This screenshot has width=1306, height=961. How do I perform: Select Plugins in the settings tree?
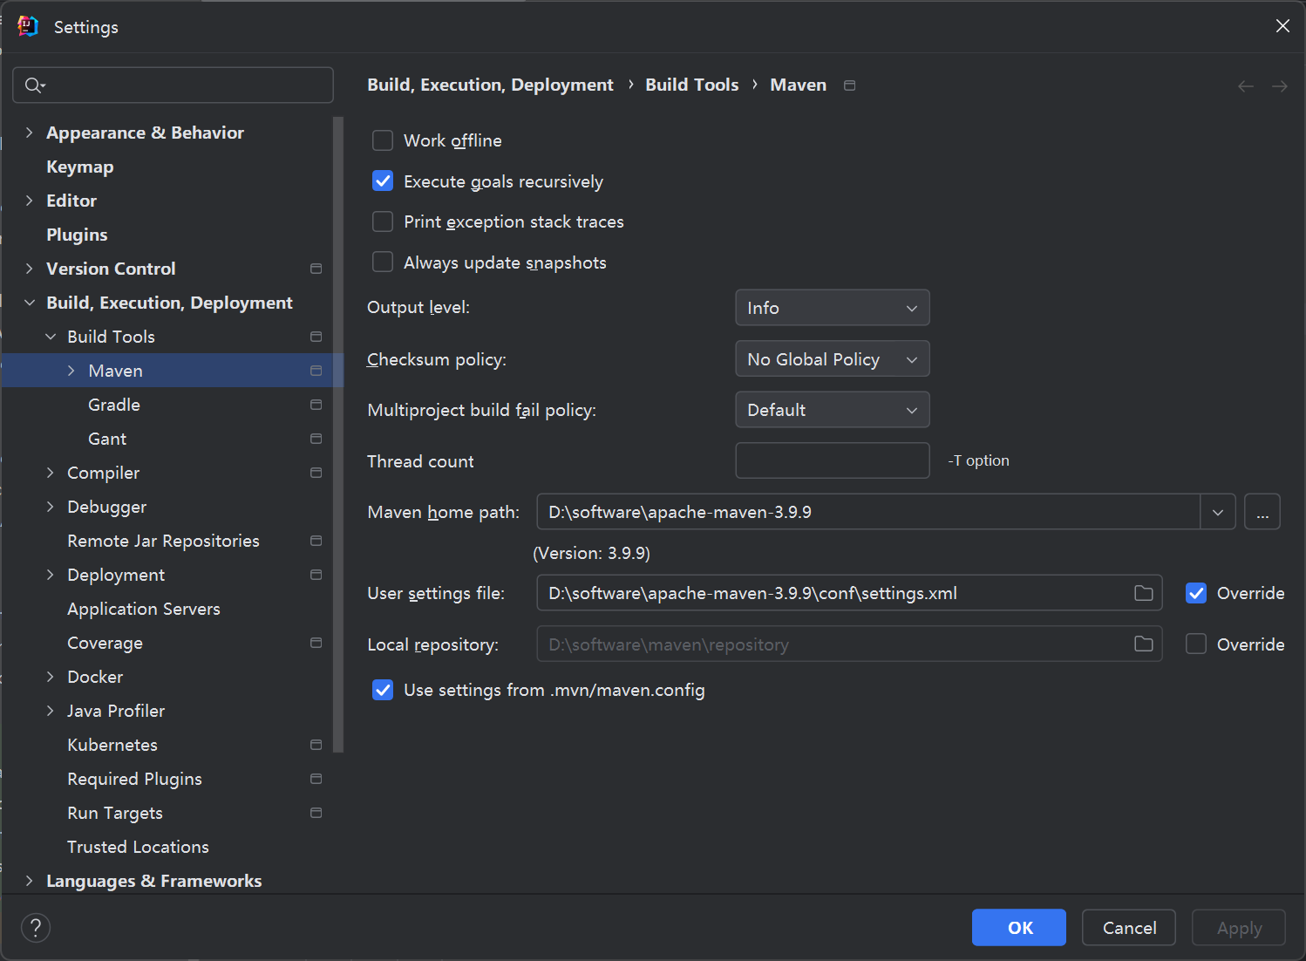[77, 235]
